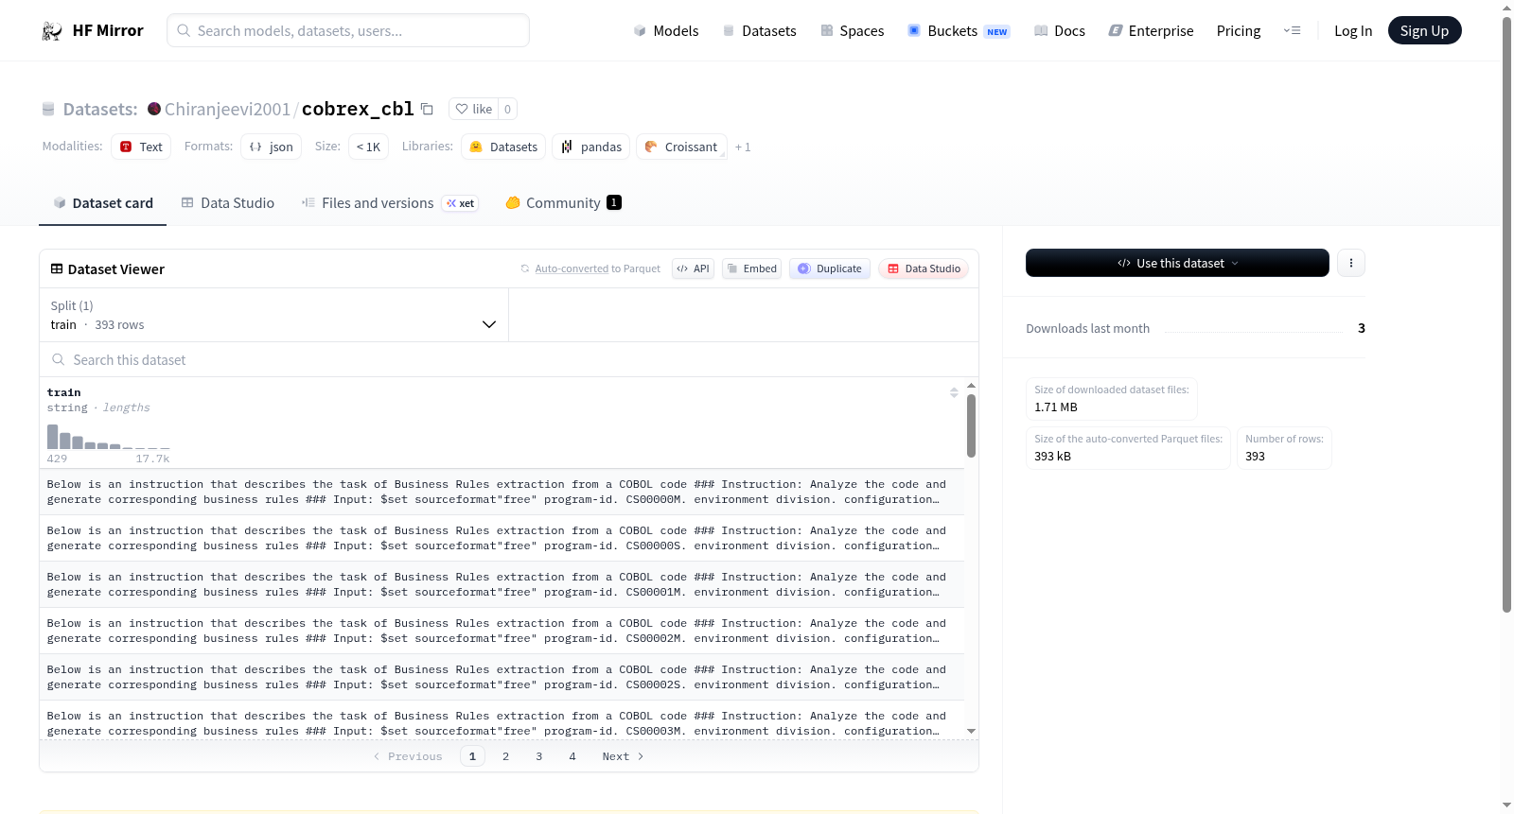Click Next page in pagination
Viewport: 1514px width, 814px height.
click(x=623, y=756)
